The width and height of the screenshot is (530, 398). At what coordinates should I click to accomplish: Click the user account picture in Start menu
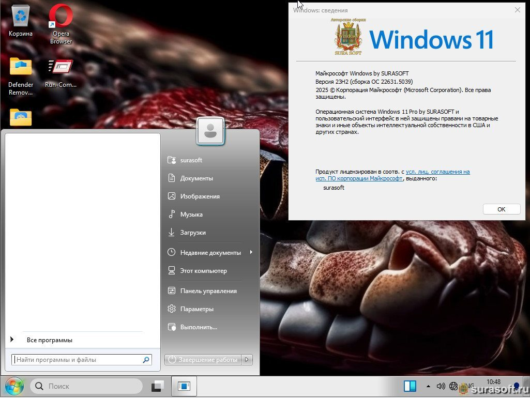point(210,131)
